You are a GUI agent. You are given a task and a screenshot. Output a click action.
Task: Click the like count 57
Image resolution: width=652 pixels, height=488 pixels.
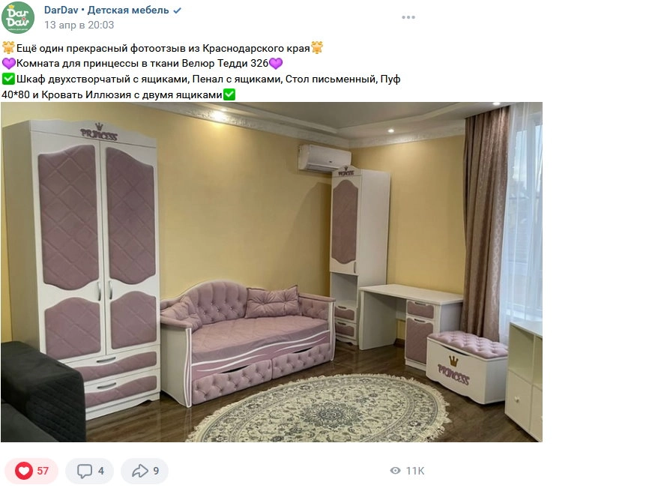pos(43,471)
